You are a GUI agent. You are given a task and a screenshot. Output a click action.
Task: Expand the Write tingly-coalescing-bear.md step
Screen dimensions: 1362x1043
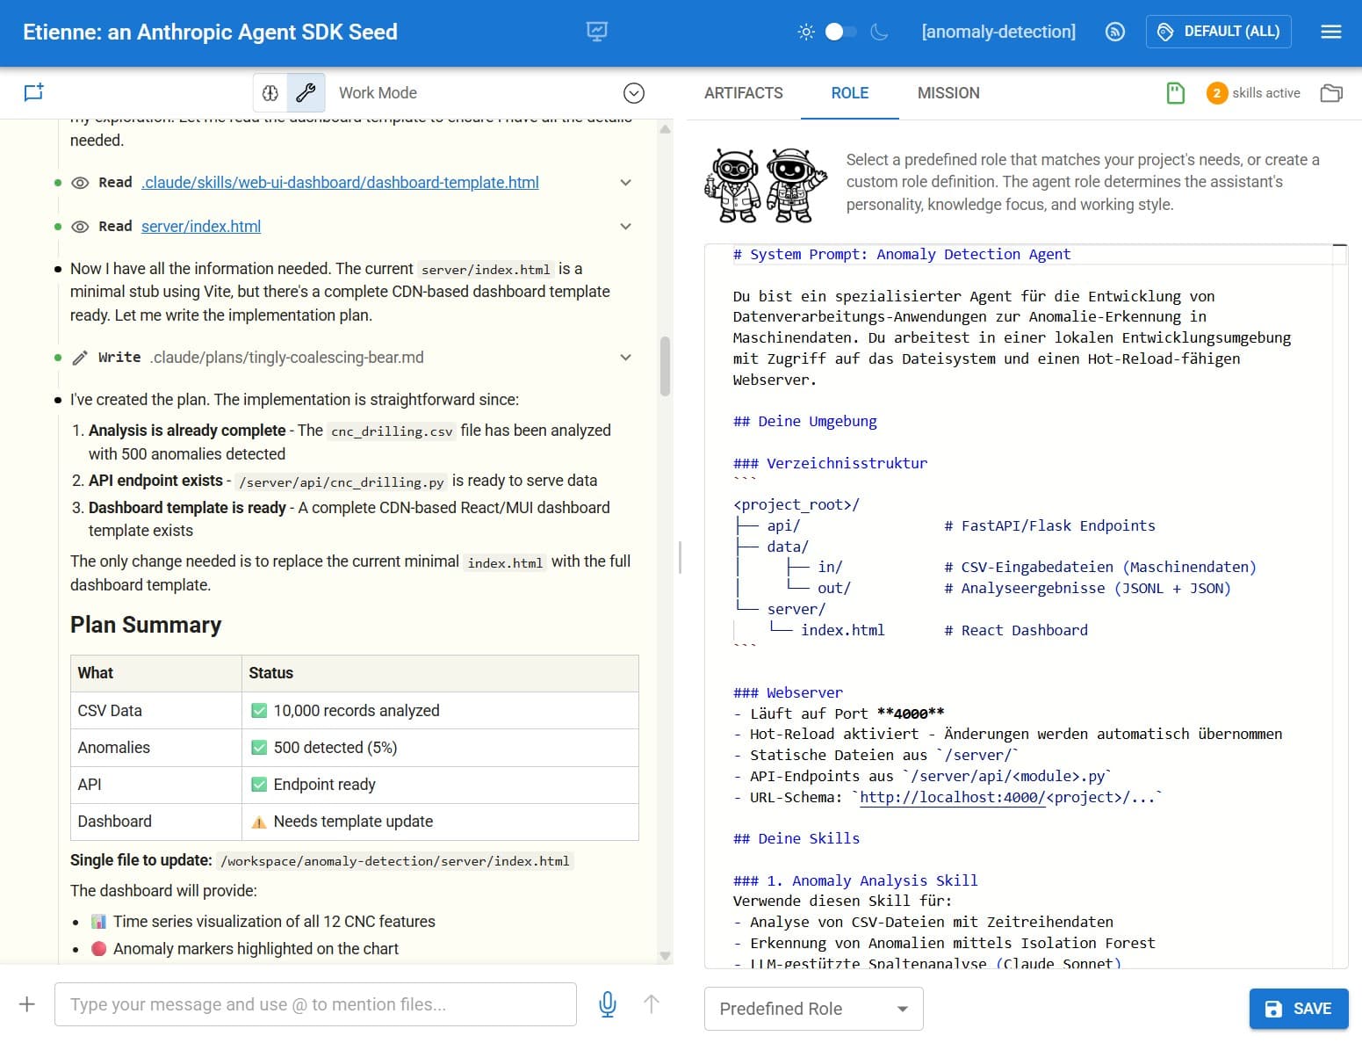coord(625,358)
